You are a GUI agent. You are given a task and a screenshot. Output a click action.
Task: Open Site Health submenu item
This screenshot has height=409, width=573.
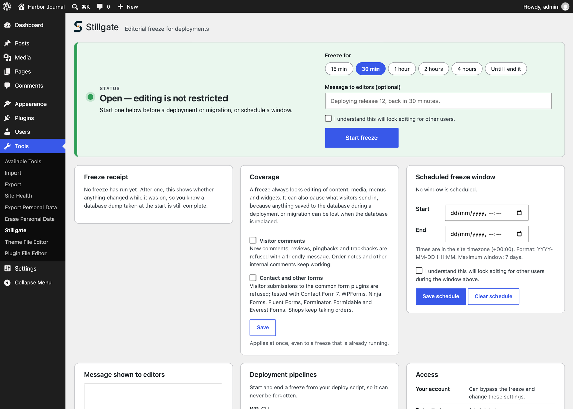tap(19, 196)
